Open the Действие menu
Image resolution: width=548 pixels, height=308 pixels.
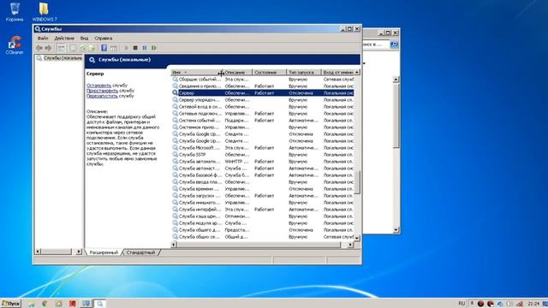click(64, 38)
